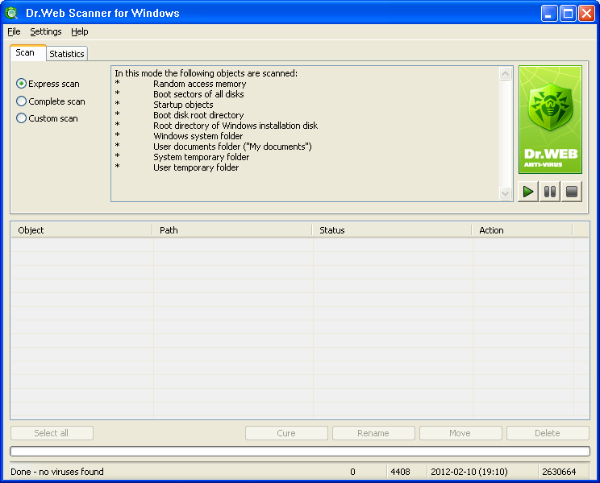Image resolution: width=600 pixels, height=483 pixels.
Task: Start scanning with the green play button
Action: coord(528,192)
